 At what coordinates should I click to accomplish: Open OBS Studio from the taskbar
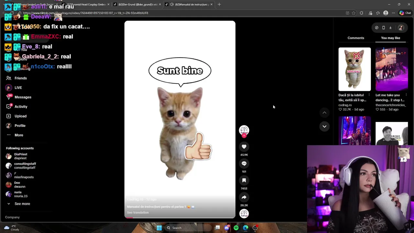coord(255,228)
